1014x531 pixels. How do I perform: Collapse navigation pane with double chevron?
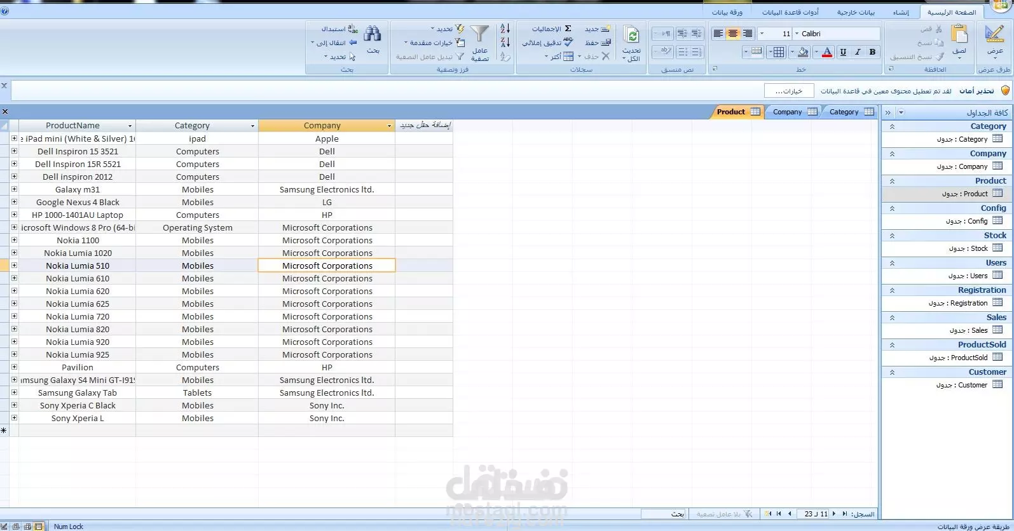888,112
